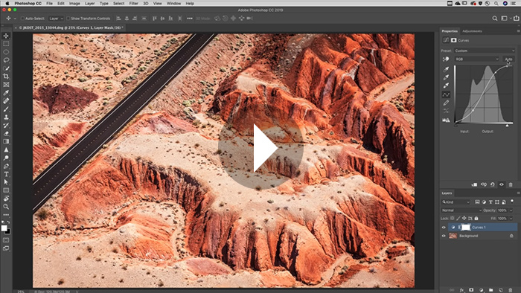Select the Gradient tool
The width and height of the screenshot is (521, 293).
point(6,141)
